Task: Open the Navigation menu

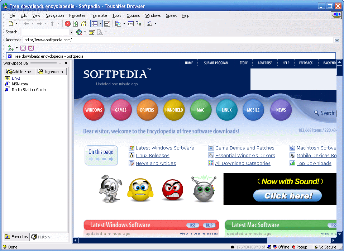Action: [54, 15]
